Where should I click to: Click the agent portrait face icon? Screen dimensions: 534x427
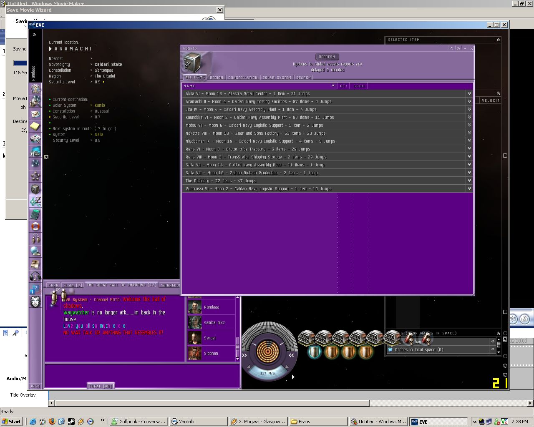[x=35, y=301]
